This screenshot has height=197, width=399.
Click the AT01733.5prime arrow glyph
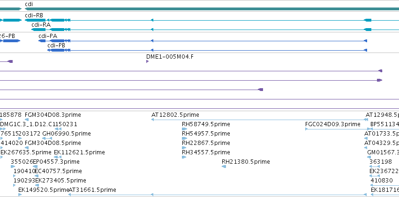[x=366, y=138]
